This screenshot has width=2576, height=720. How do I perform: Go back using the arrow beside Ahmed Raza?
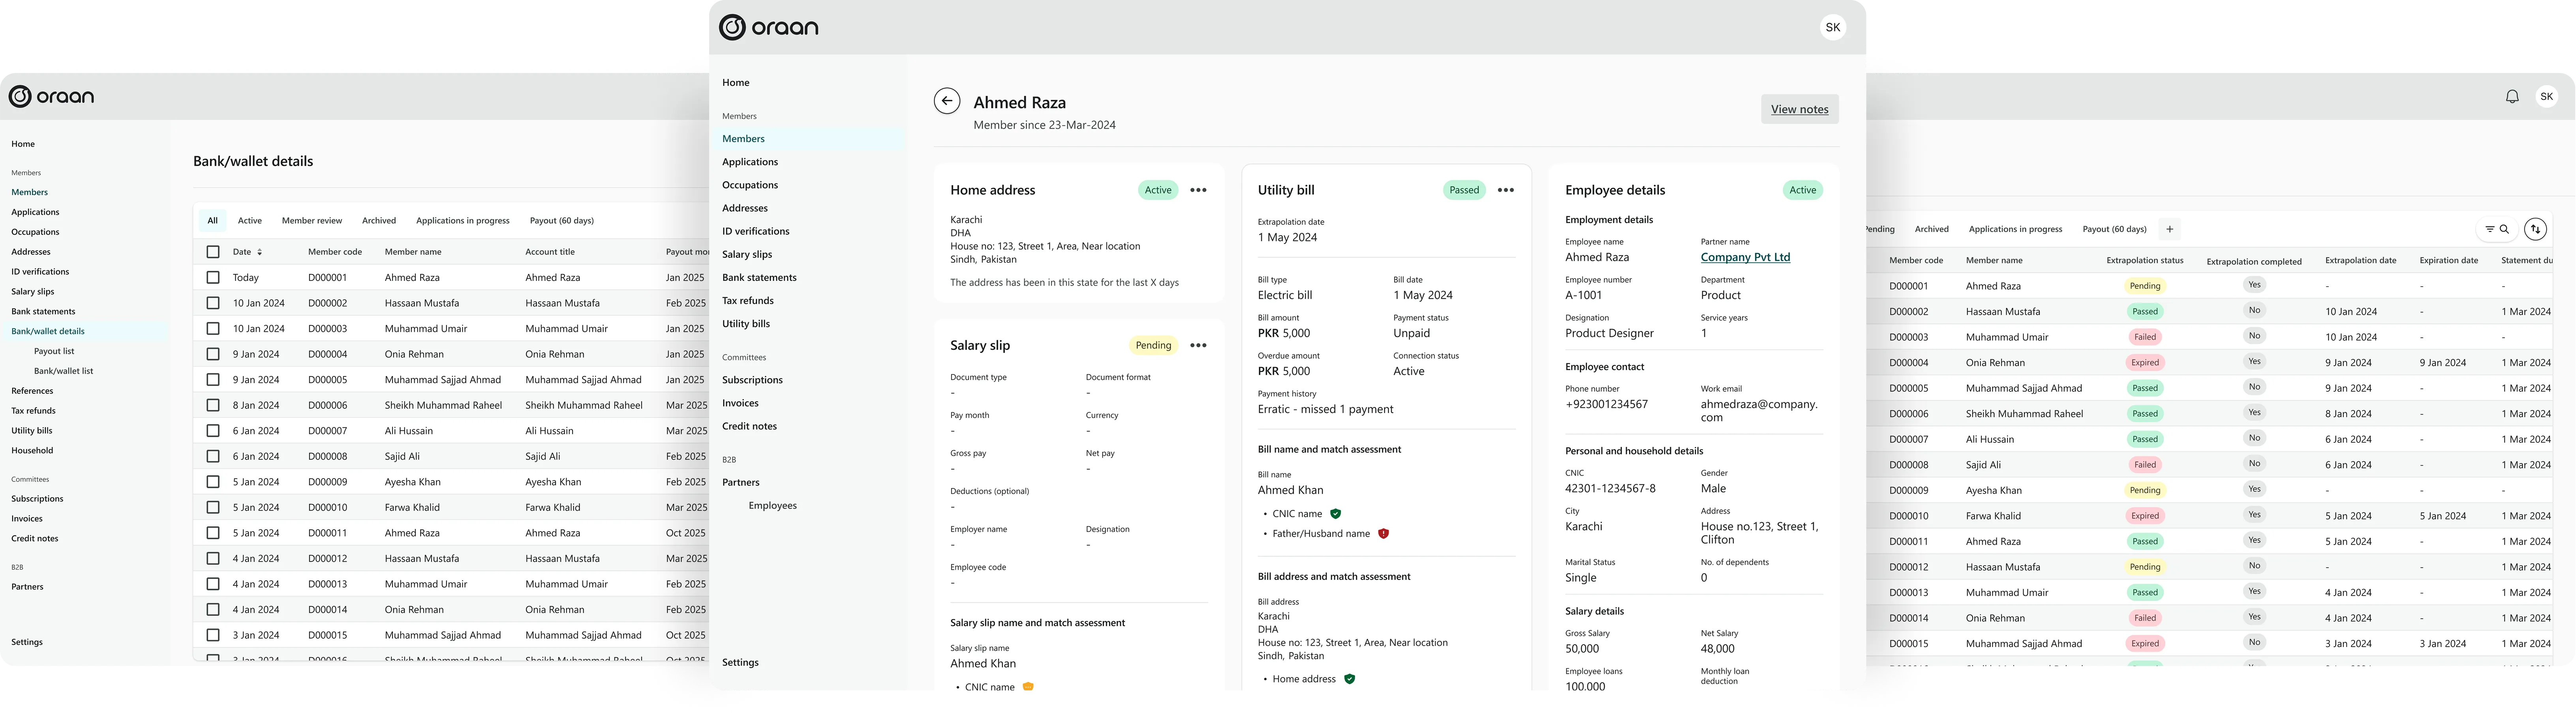click(946, 101)
